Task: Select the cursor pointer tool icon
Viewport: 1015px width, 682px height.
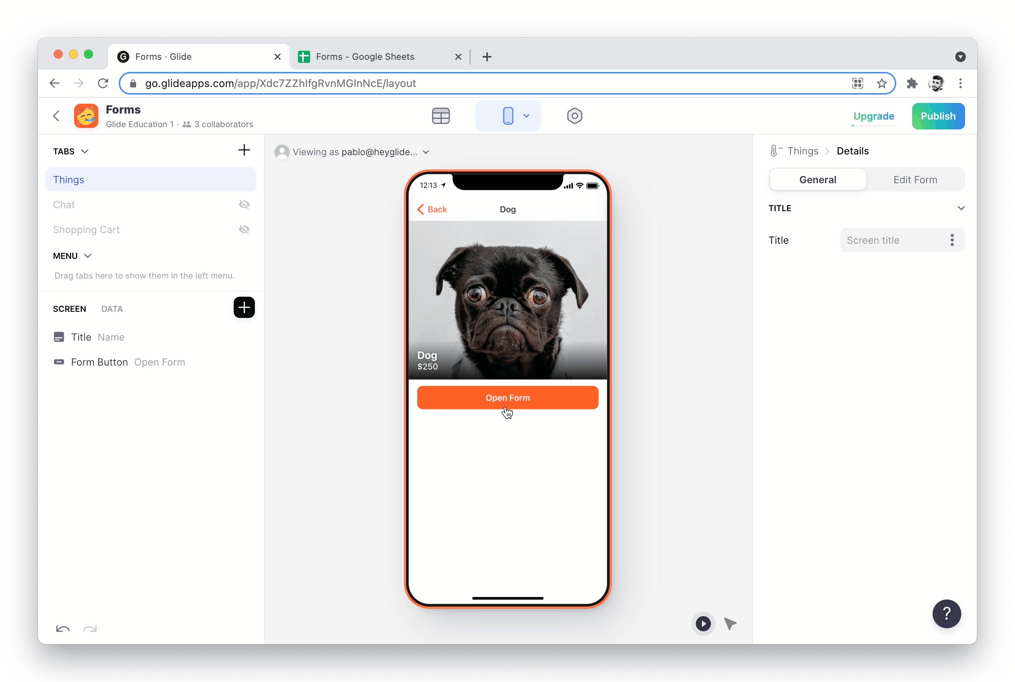Action: coord(730,623)
